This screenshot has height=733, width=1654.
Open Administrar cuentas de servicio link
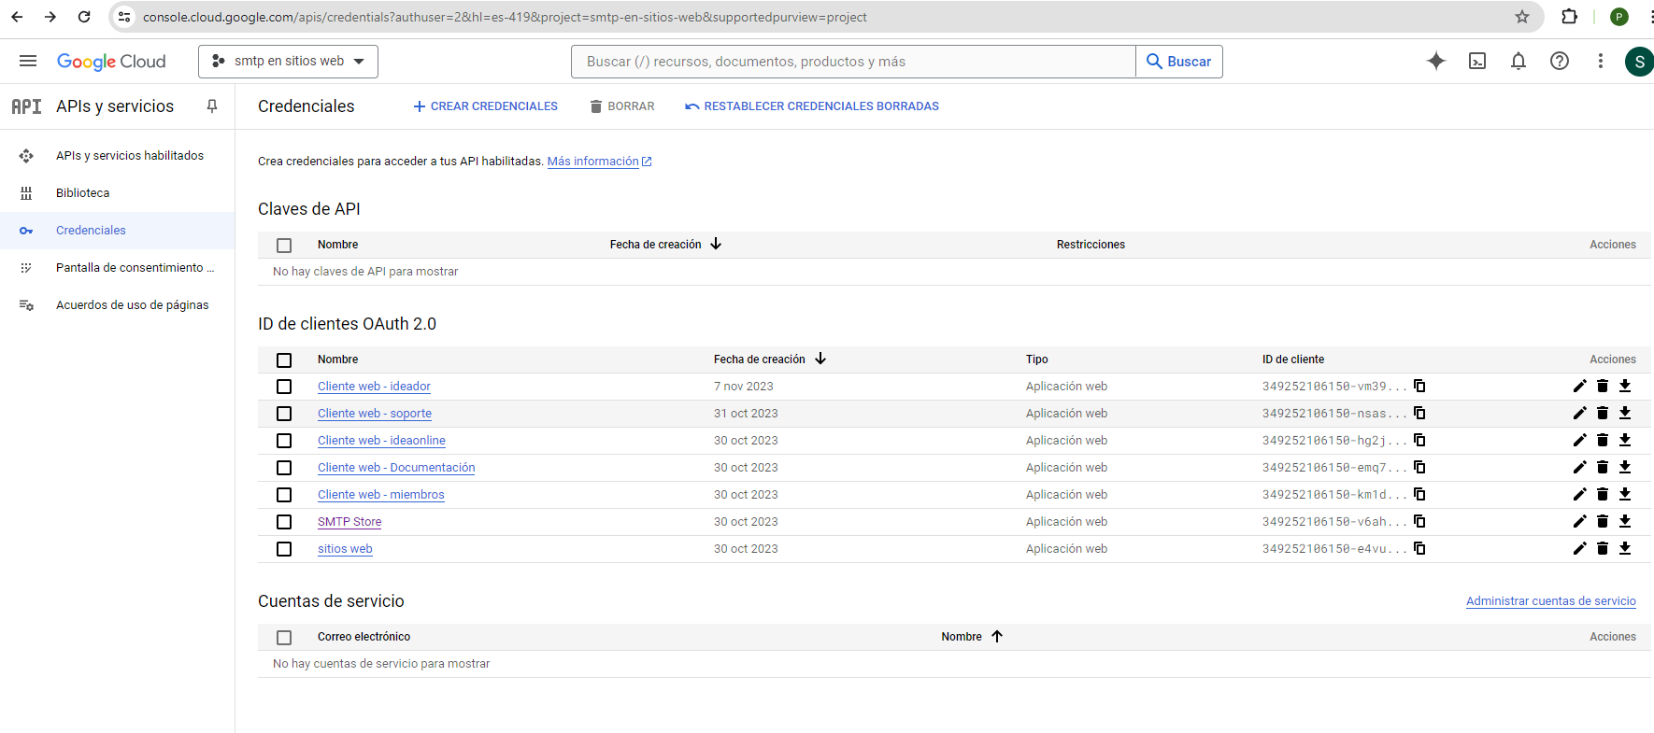click(1550, 601)
